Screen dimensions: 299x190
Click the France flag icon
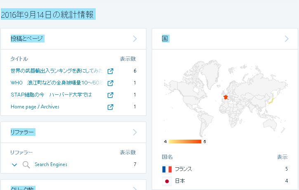[167, 169]
